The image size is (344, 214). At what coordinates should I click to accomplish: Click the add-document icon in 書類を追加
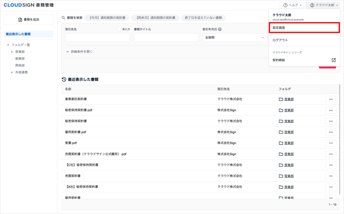[x=20, y=19]
